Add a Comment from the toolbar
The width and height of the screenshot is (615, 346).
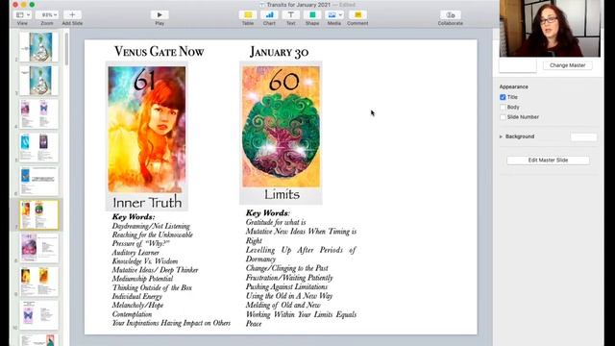coord(357,15)
